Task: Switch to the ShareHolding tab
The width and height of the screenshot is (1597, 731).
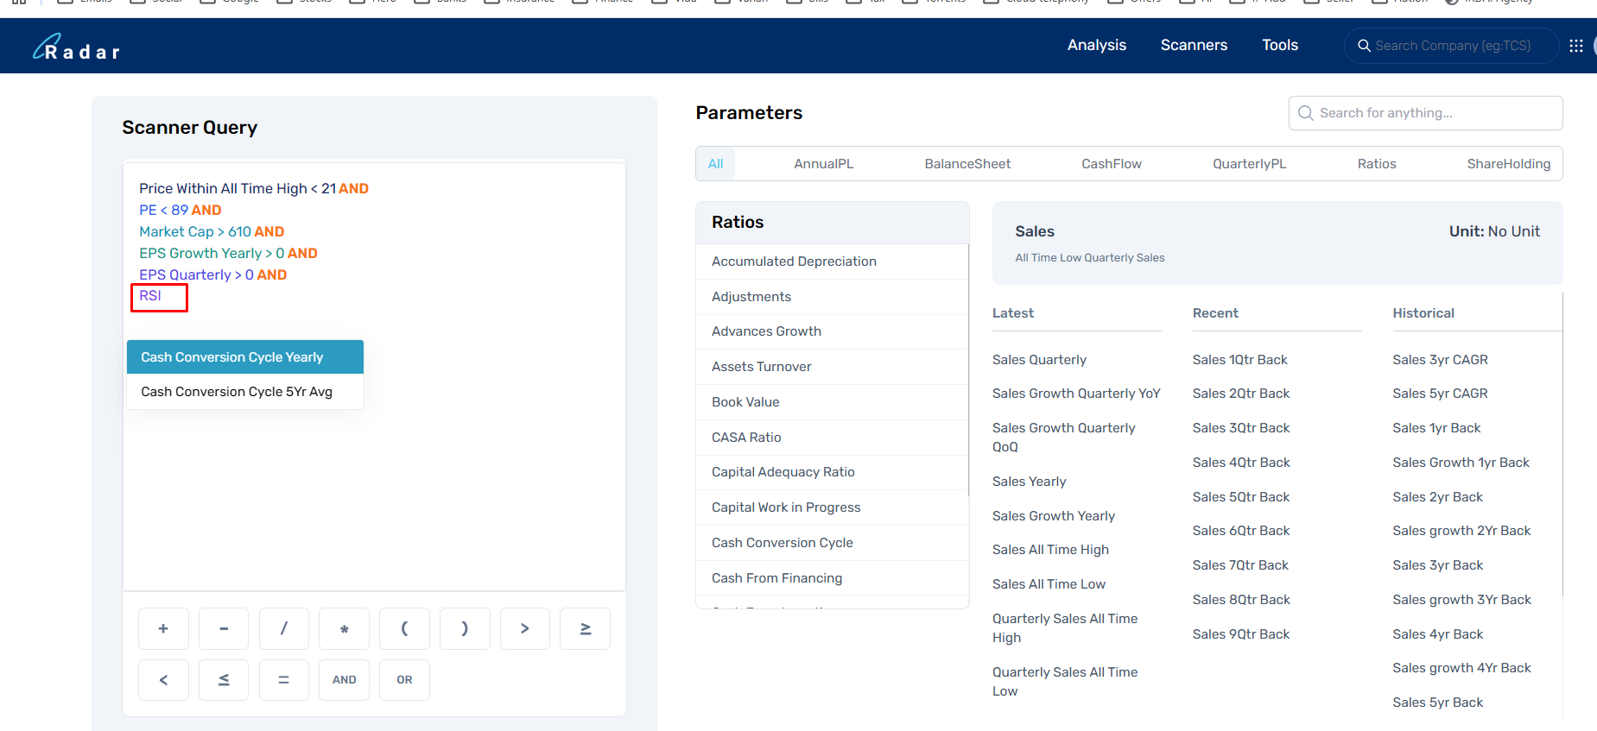Action: coord(1508,164)
